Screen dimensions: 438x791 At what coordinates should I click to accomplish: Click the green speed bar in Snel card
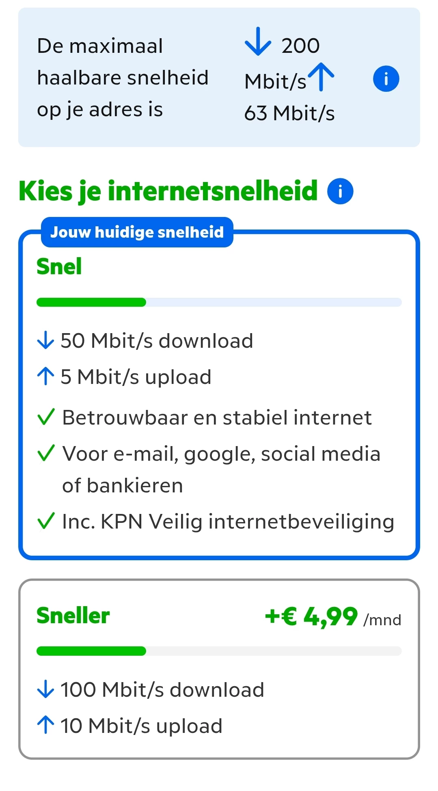click(x=91, y=302)
